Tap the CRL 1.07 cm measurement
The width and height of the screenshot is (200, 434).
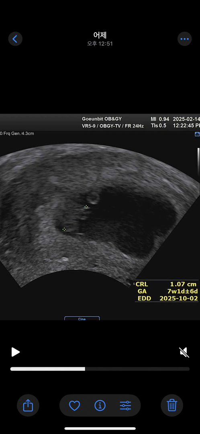pyautogui.click(x=166, y=284)
